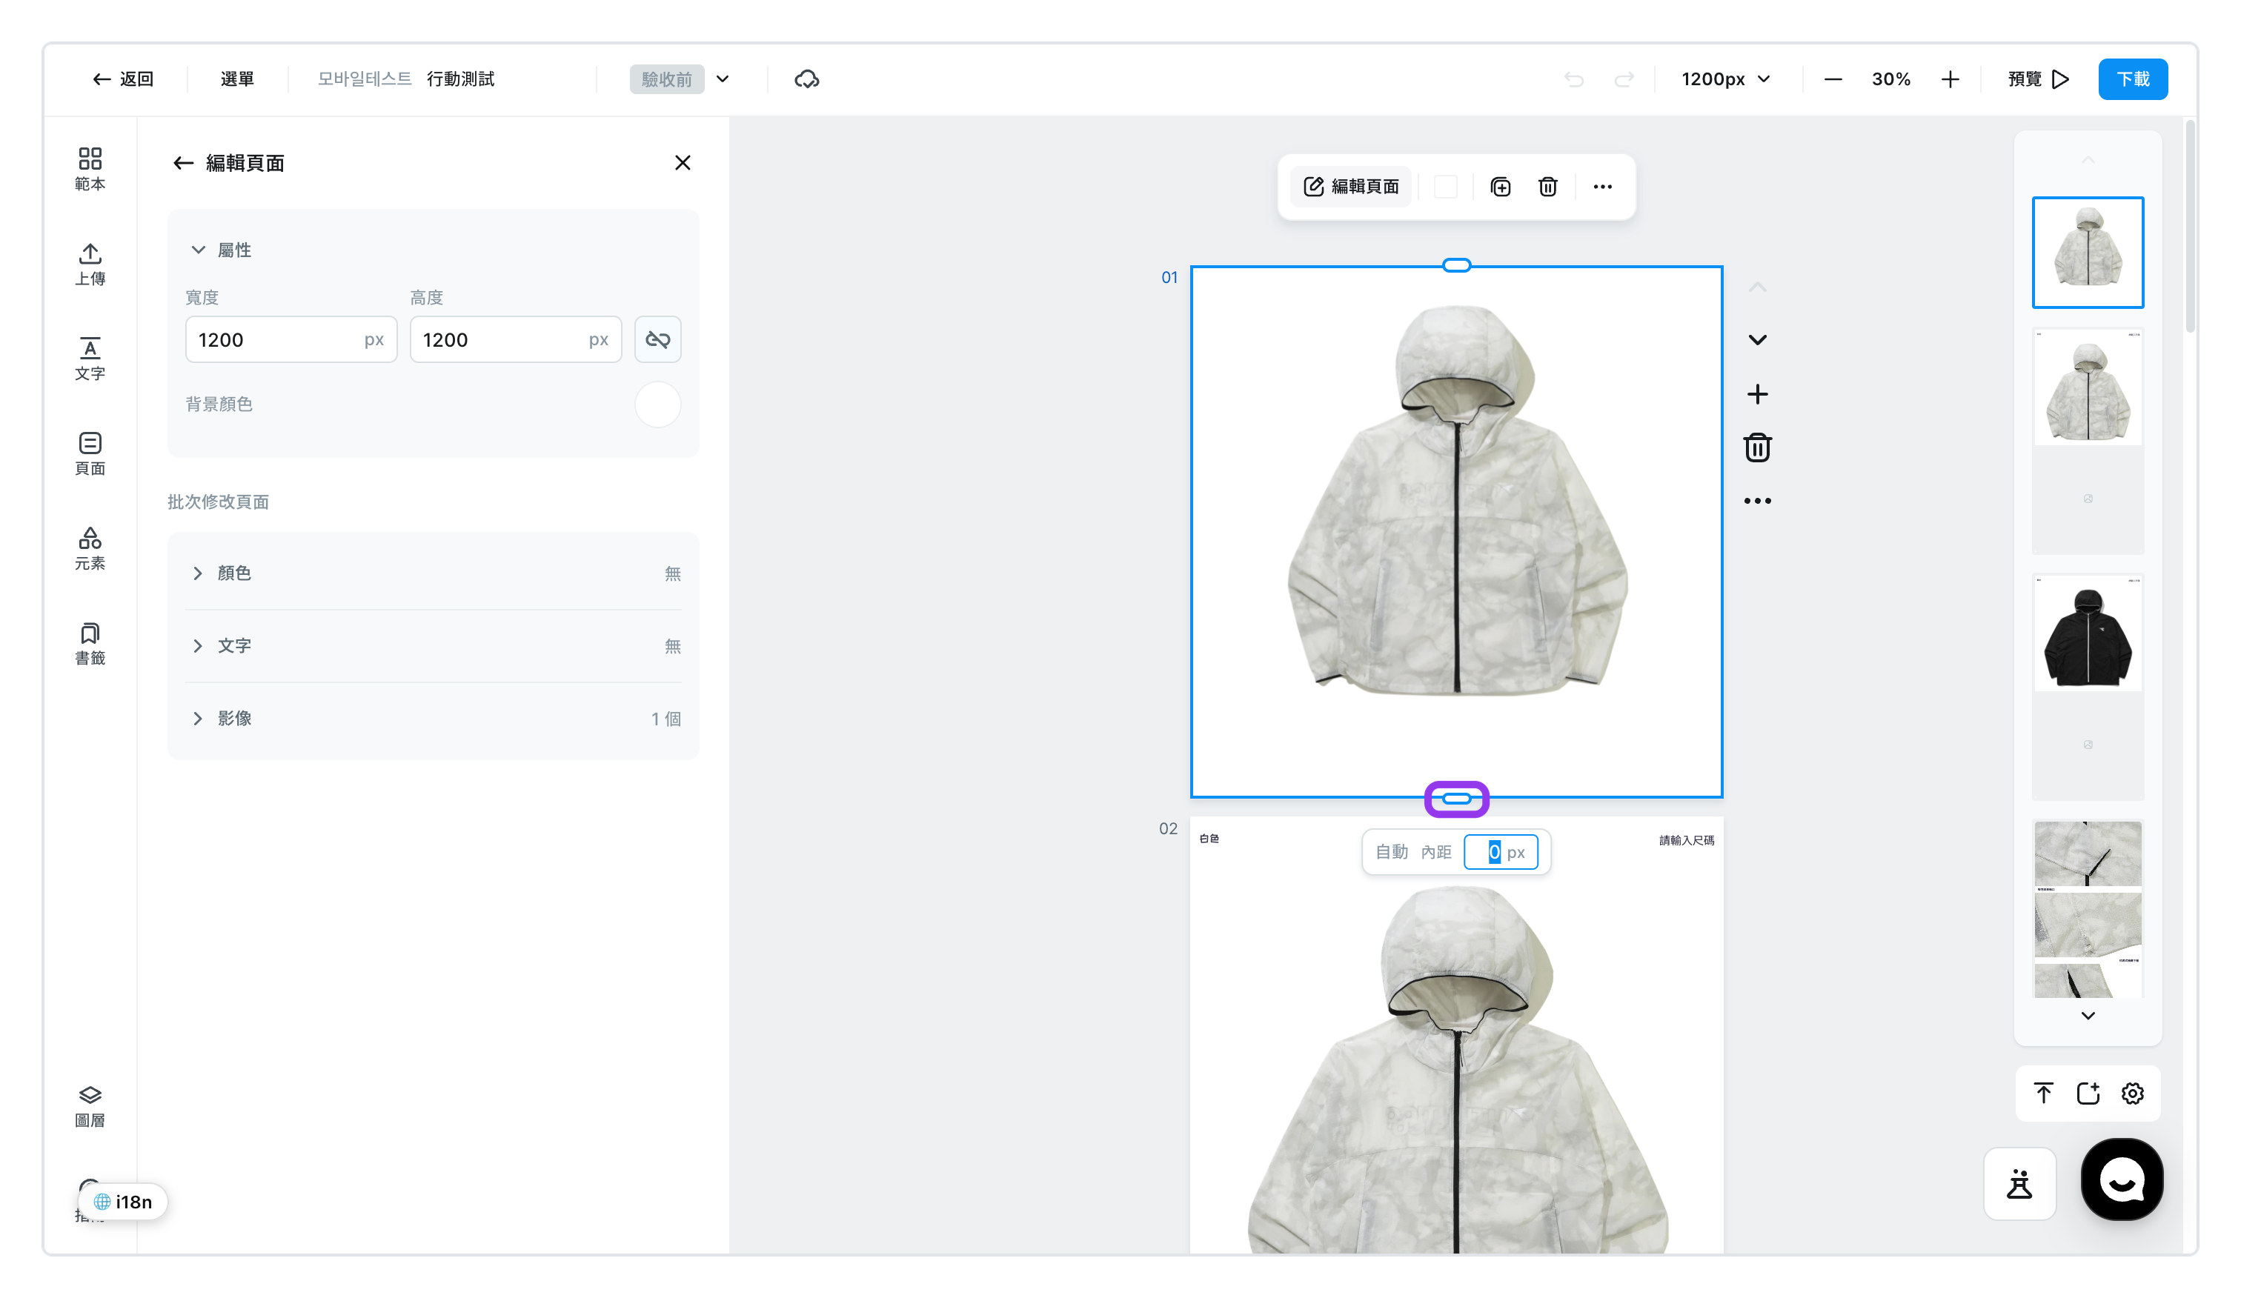This screenshot has height=1298, width=2241.
Task: Open the 選單 menu
Action: pos(237,79)
